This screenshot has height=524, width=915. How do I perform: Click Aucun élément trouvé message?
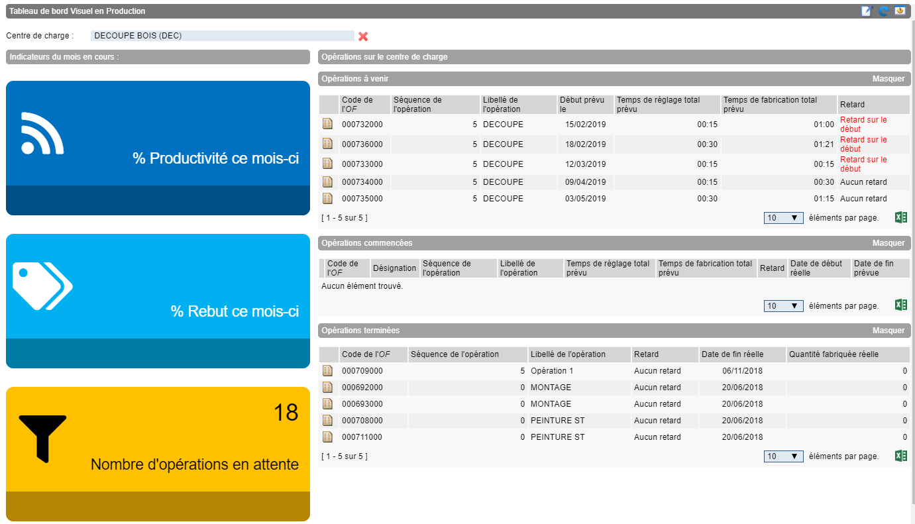coord(362,286)
